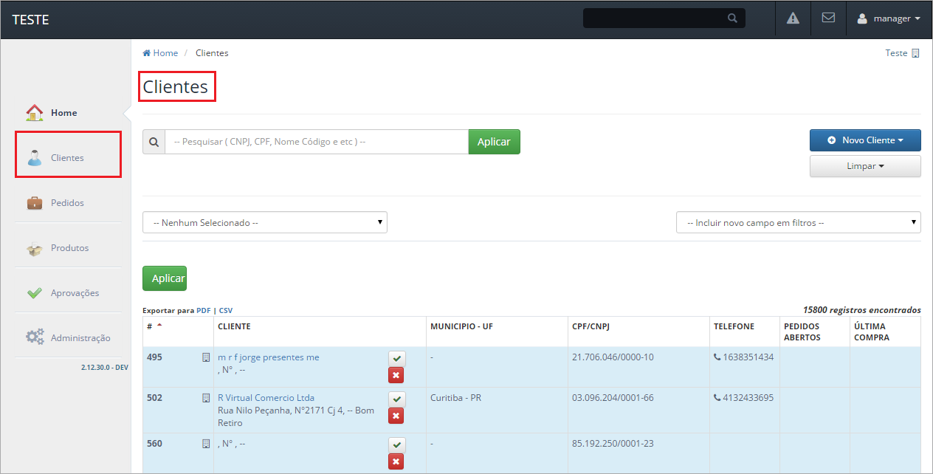The width and height of the screenshot is (933, 474).
Task: Click Aplicar button next to search field
Action: pyautogui.click(x=494, y=142)
